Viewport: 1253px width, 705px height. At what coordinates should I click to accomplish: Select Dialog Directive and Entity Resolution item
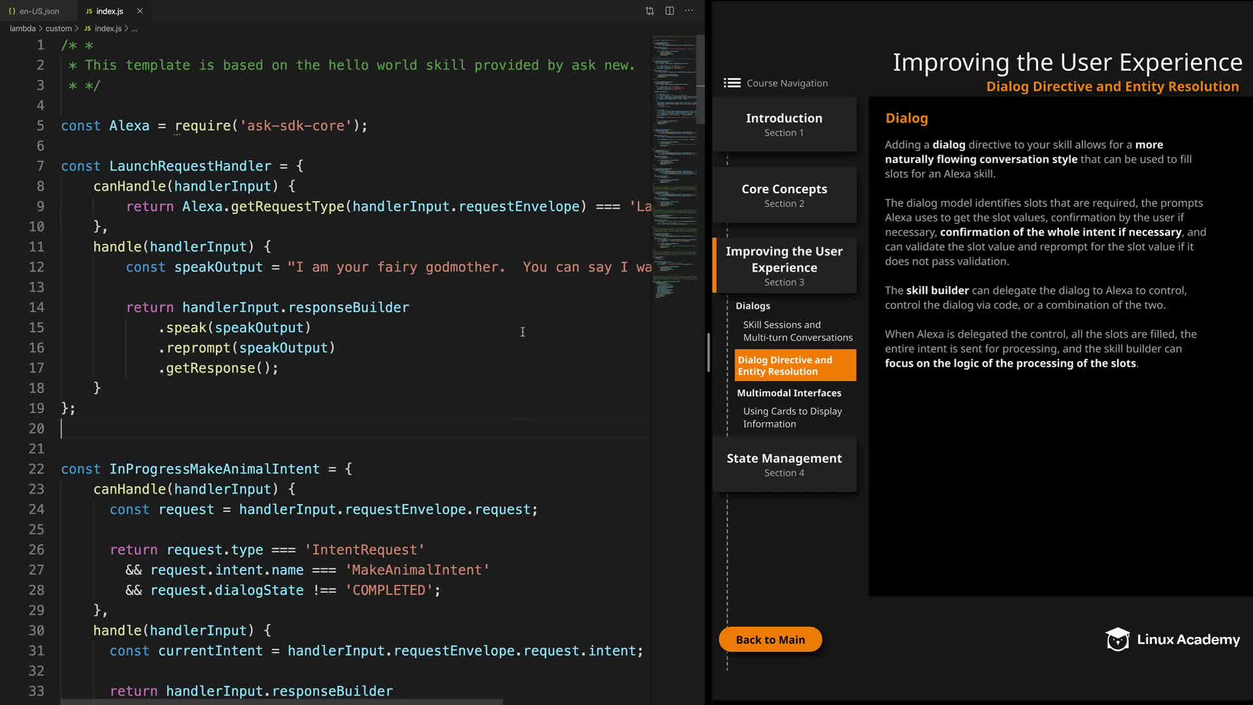794,366
